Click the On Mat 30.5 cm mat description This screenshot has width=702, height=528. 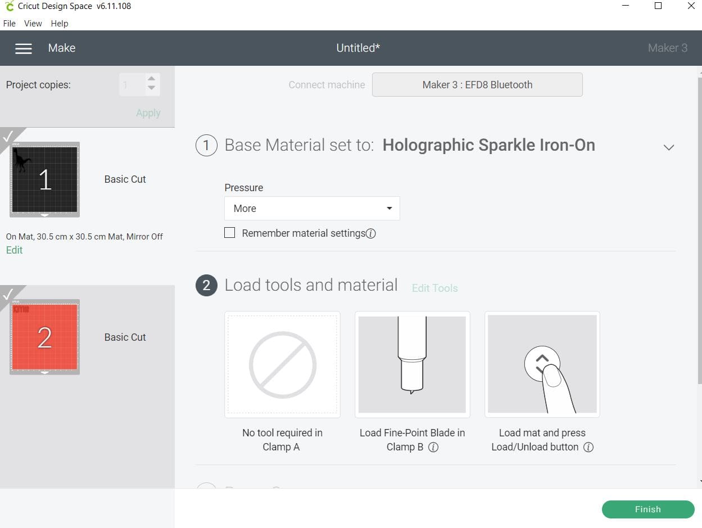point(84,237)
